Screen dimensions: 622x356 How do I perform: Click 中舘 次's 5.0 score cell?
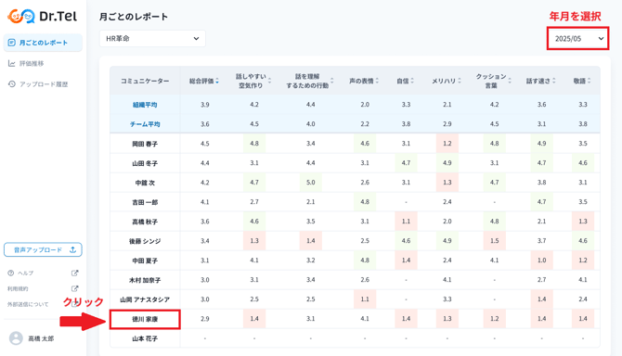click(311, 183)
